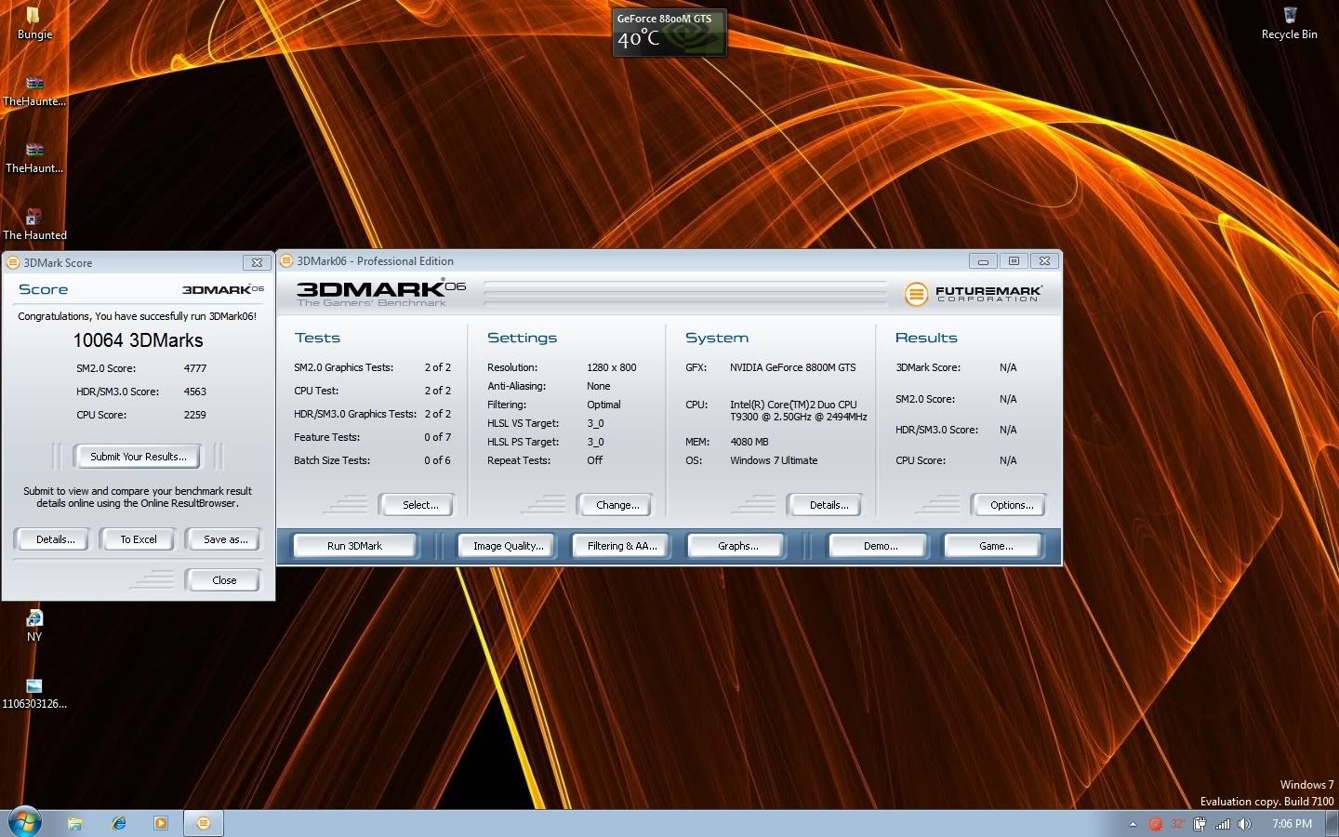The height and width of the screenshot is (837, 1339).
Task: Click the GFX value 'NVIDIA GeForce 8800M GTS'
Action: click(793, 367)
